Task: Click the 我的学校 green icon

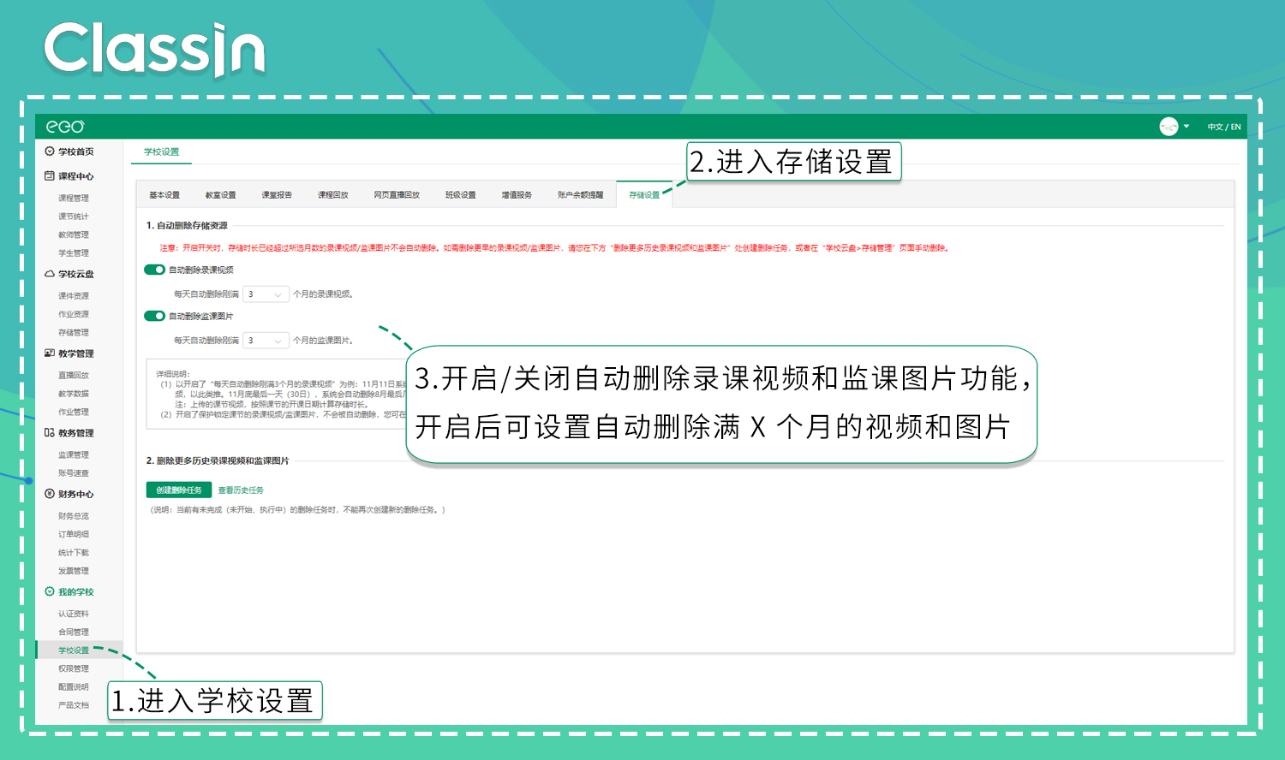Action: (x=50, y=591)
